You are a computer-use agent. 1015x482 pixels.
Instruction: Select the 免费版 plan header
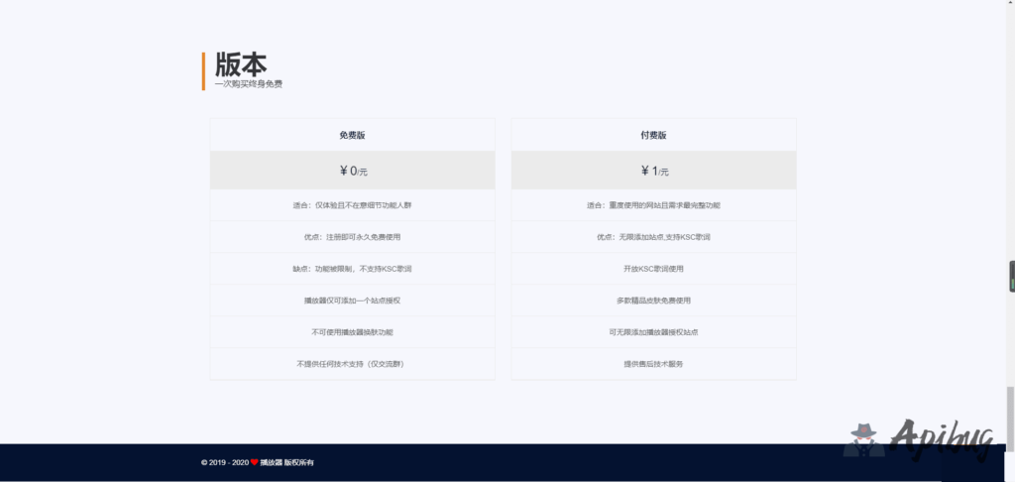pos(352,135)
